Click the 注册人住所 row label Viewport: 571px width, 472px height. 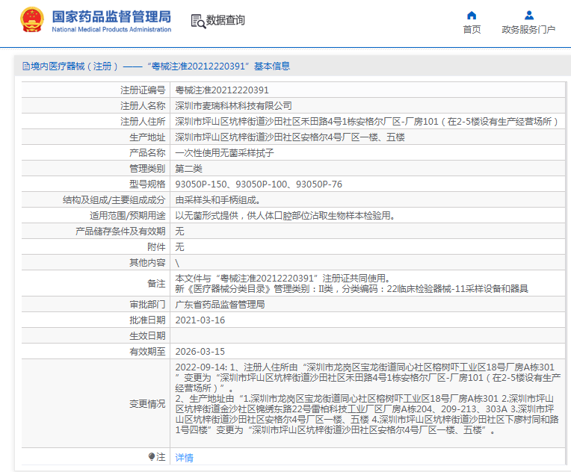coord(143,122)
